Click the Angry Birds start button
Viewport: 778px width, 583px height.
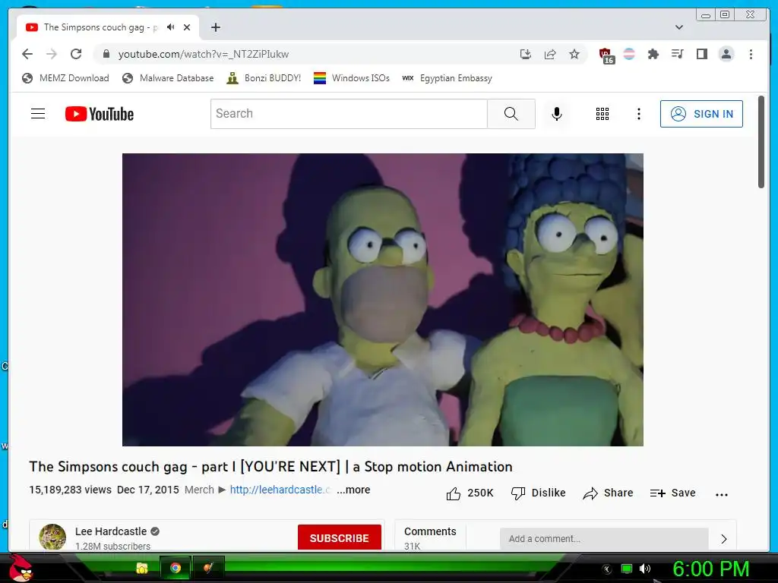pos(21,568)
